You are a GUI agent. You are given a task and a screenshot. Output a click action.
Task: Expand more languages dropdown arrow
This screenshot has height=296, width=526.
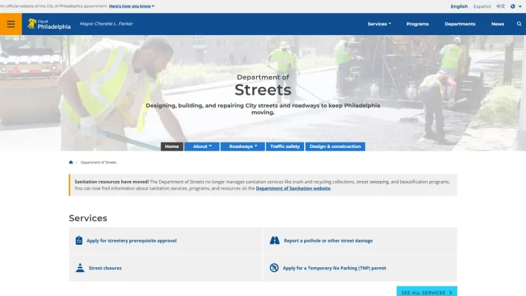coord(520,6)
